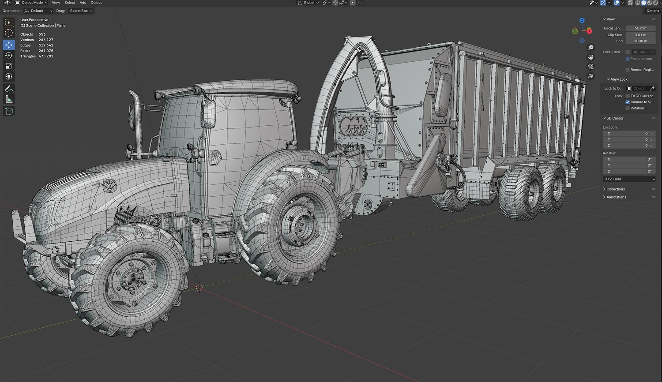Toggle viewport gizmos display
The image size is (662, 382).
coord(603,3)
